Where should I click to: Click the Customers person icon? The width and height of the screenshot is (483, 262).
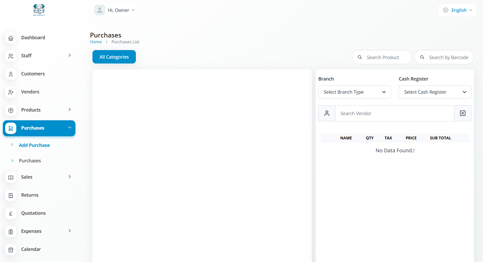[11, 74]
